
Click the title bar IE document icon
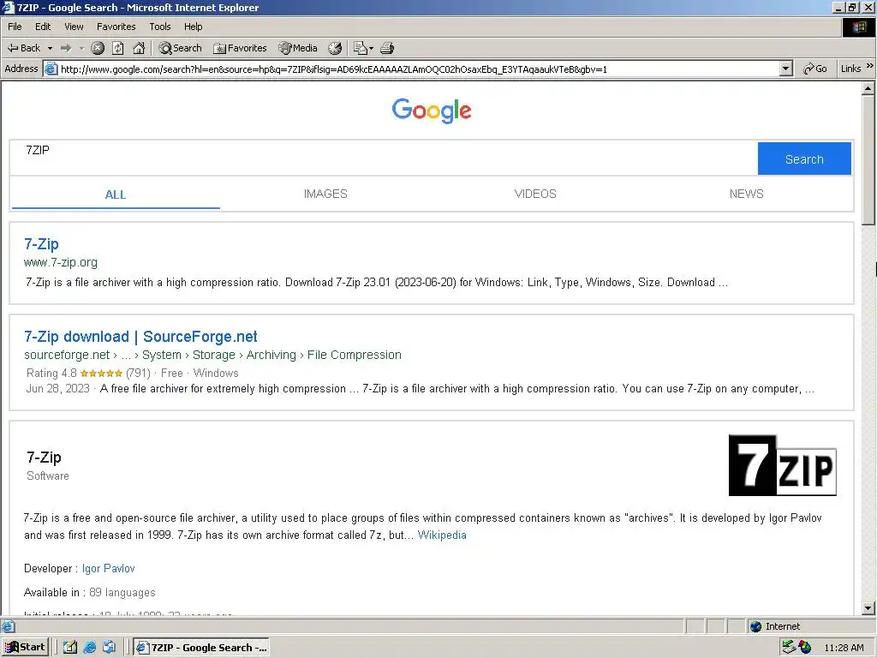[8, 7]
